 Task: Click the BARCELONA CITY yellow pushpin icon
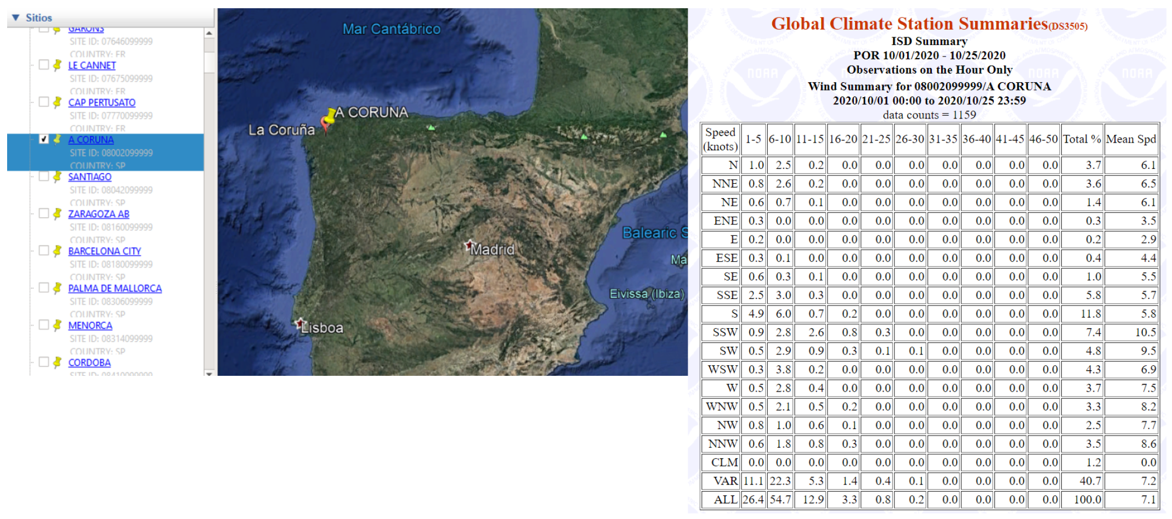57,251
